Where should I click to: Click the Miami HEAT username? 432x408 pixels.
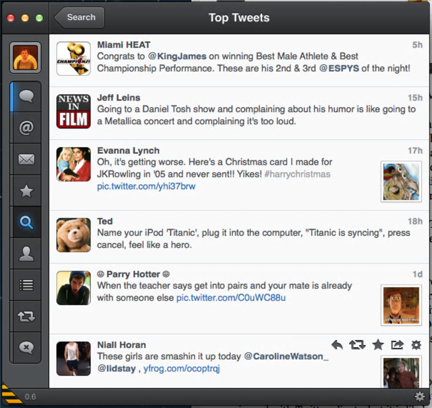[124, 44]
